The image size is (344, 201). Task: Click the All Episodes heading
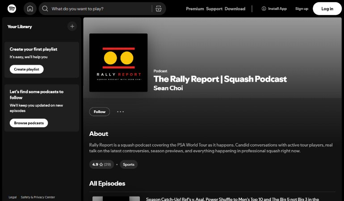(x=107, y=184)
